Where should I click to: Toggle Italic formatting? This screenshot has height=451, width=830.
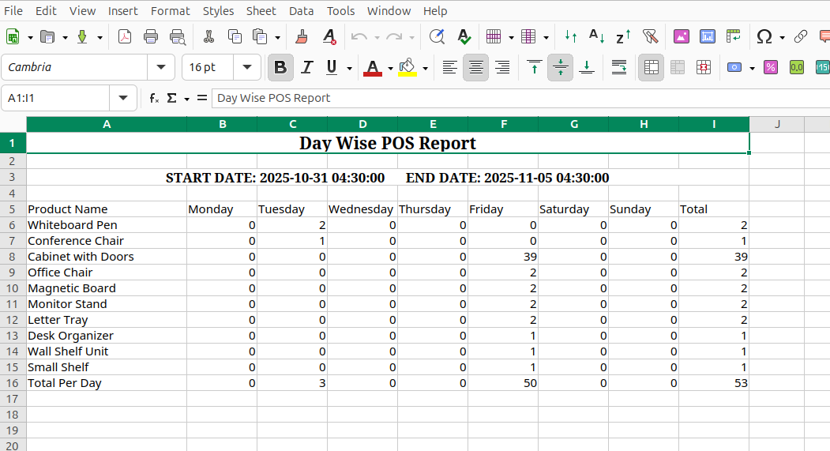coord(306,67)
